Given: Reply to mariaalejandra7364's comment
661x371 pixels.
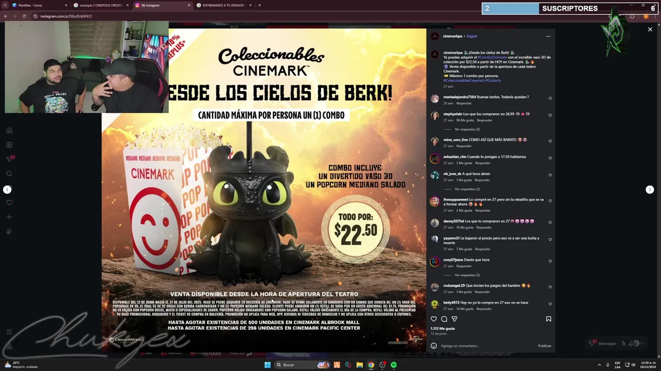Looking at the screenshot, I should click(464, 103).
